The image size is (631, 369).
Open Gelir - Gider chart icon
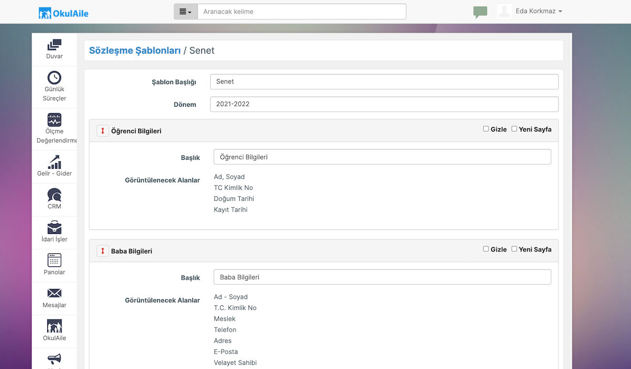54,162
